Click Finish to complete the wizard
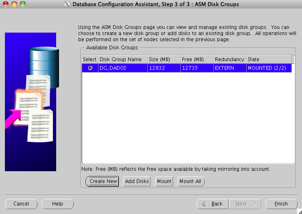This screenshot has width=302, height=214. click(x=281, y=204)
